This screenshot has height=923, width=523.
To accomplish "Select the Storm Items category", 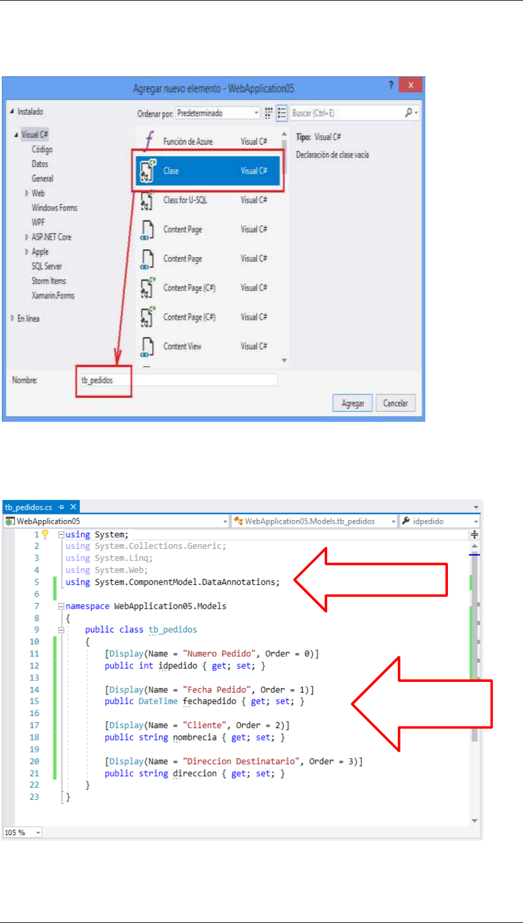I will click(49, 281).
